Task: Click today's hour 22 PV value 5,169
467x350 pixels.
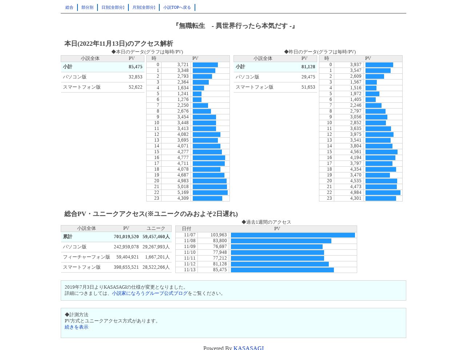Action: [183, 193]
